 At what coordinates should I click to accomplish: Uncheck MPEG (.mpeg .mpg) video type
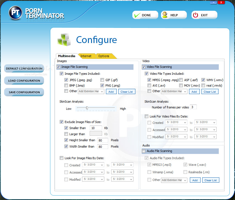(149, 80)
